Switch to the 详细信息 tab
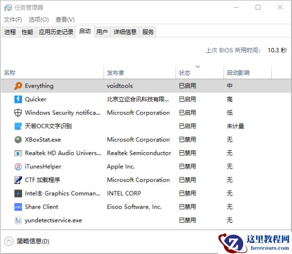Screen dimensions: 292x254 [125, 32]
